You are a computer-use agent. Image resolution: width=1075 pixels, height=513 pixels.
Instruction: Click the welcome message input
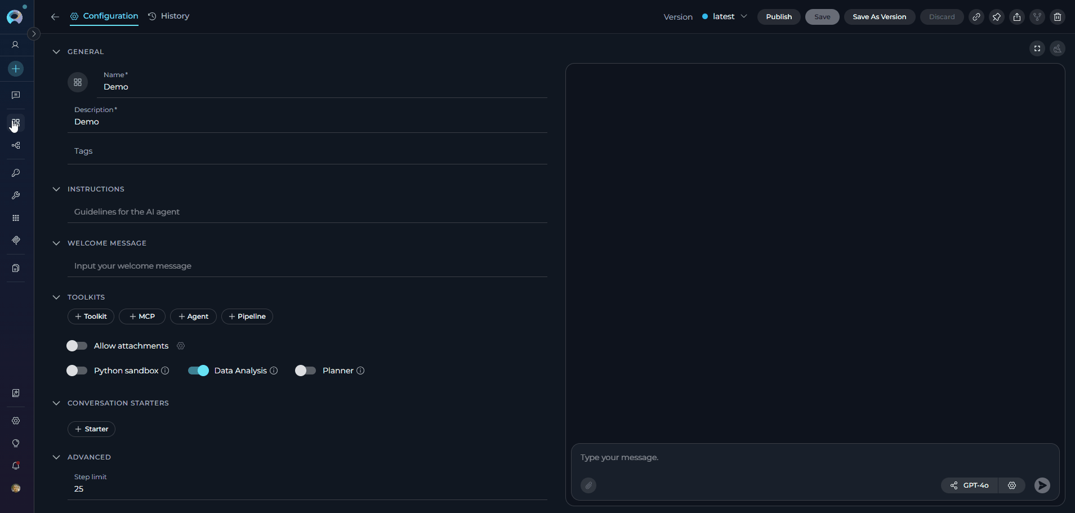[307, 266]
